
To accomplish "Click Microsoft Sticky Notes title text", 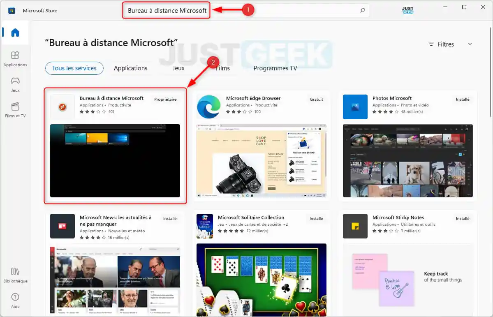I will [x=398, y=218].
